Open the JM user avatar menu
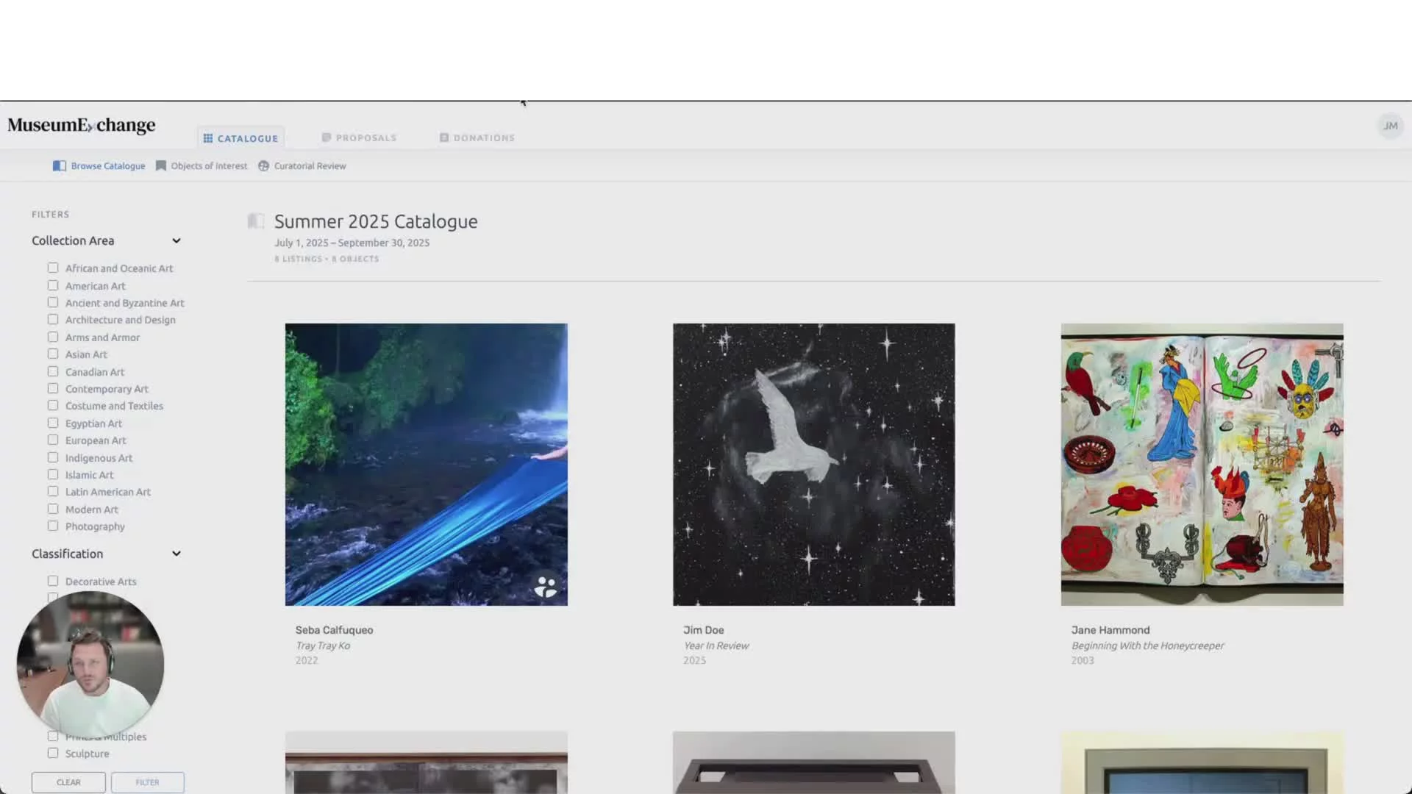The image size is (1412, 794). pyautogui.click(x=1390, y=126)
